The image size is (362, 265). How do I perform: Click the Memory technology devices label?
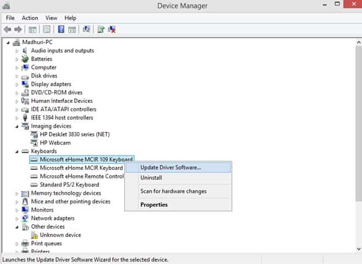tap(66, 193)
